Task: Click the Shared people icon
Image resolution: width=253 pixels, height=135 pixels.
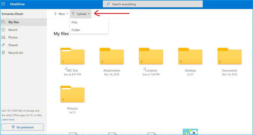Action: point(3,45)
